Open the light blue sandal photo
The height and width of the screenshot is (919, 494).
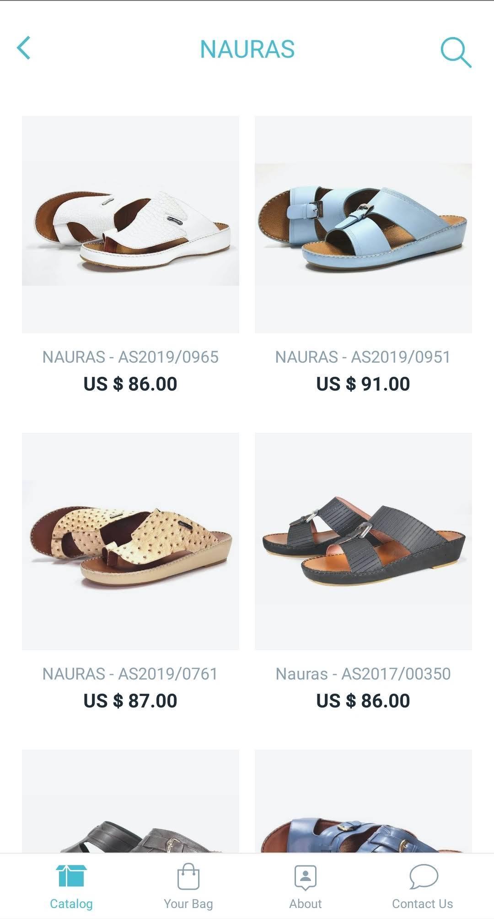363,224
